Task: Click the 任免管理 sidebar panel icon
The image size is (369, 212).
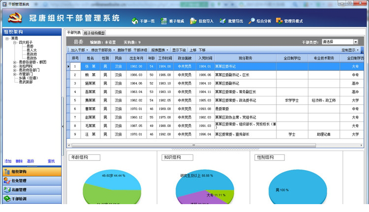Action: click(7, 181)
